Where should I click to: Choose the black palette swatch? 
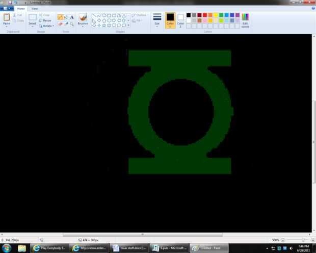point(189,15)
